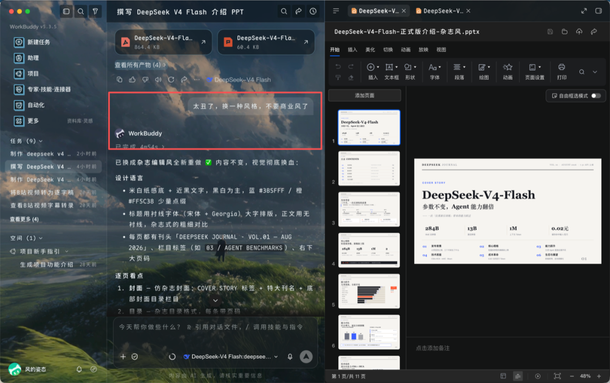
Task: Start slideshow with the play icon in status bar
Action: [x=538, y=376]
